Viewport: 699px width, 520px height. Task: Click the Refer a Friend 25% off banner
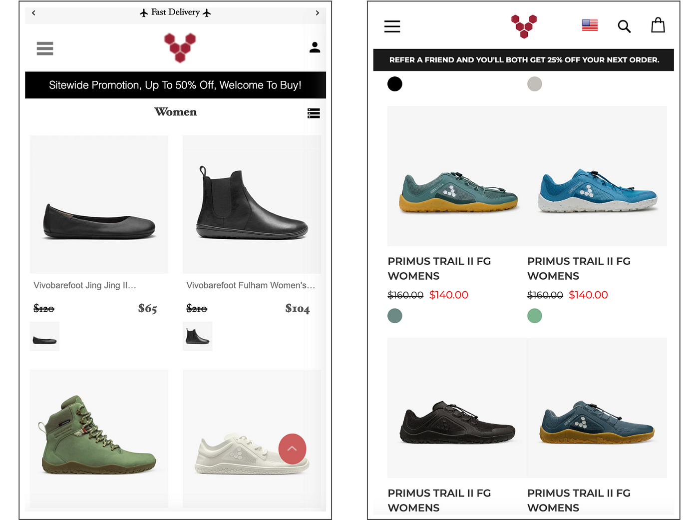point(524,60)
